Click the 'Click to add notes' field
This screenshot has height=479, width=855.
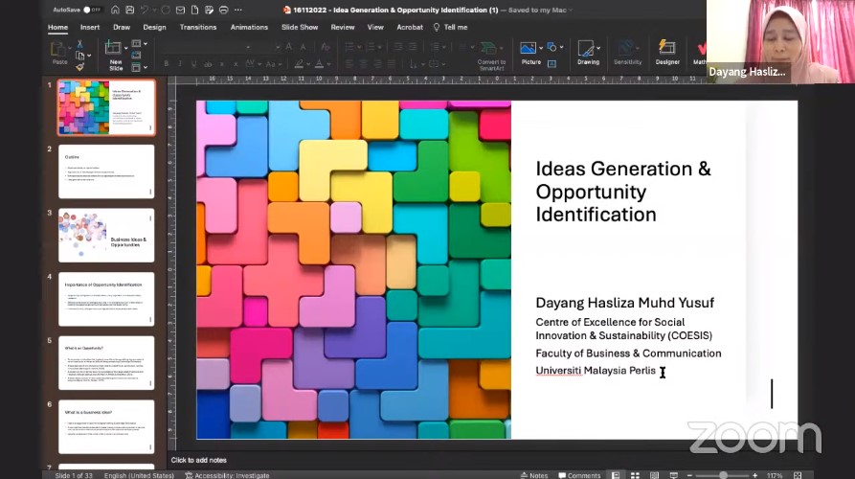[x=198, y=460]
